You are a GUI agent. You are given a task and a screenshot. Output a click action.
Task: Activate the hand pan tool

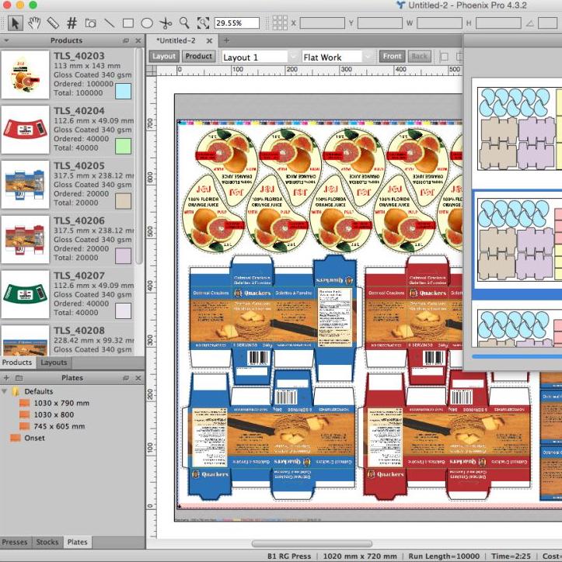tap(34, 23)
